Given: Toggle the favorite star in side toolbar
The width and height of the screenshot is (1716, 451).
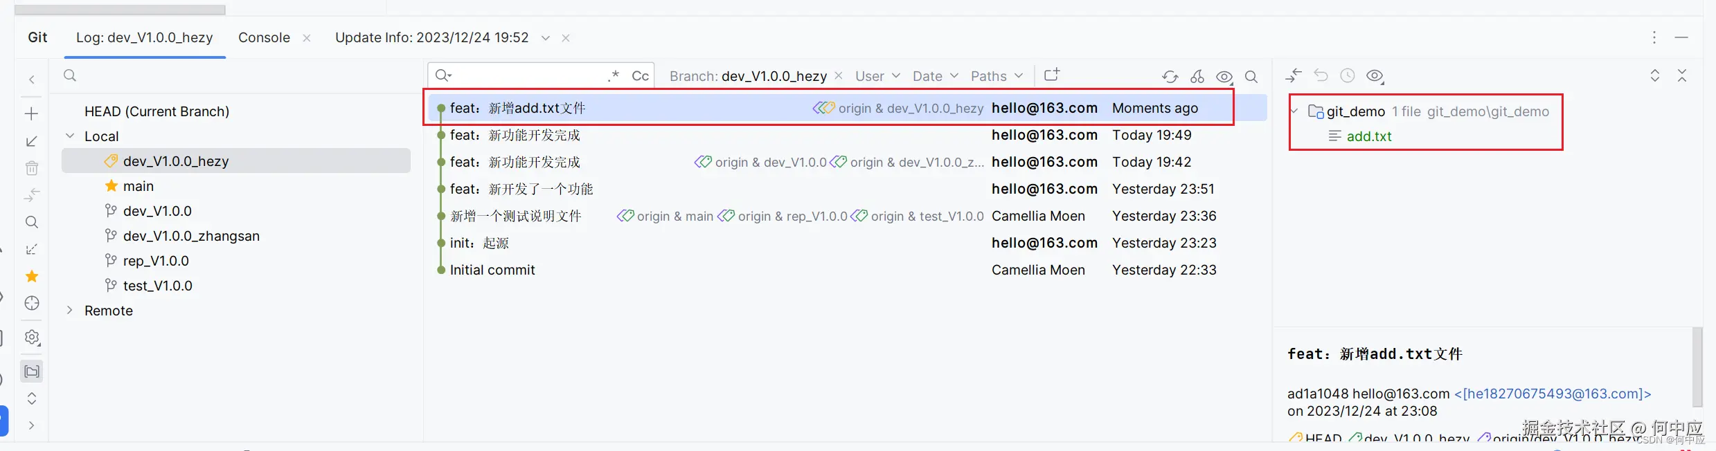Looking at the screenshot, I should click(x=32, y=277).
